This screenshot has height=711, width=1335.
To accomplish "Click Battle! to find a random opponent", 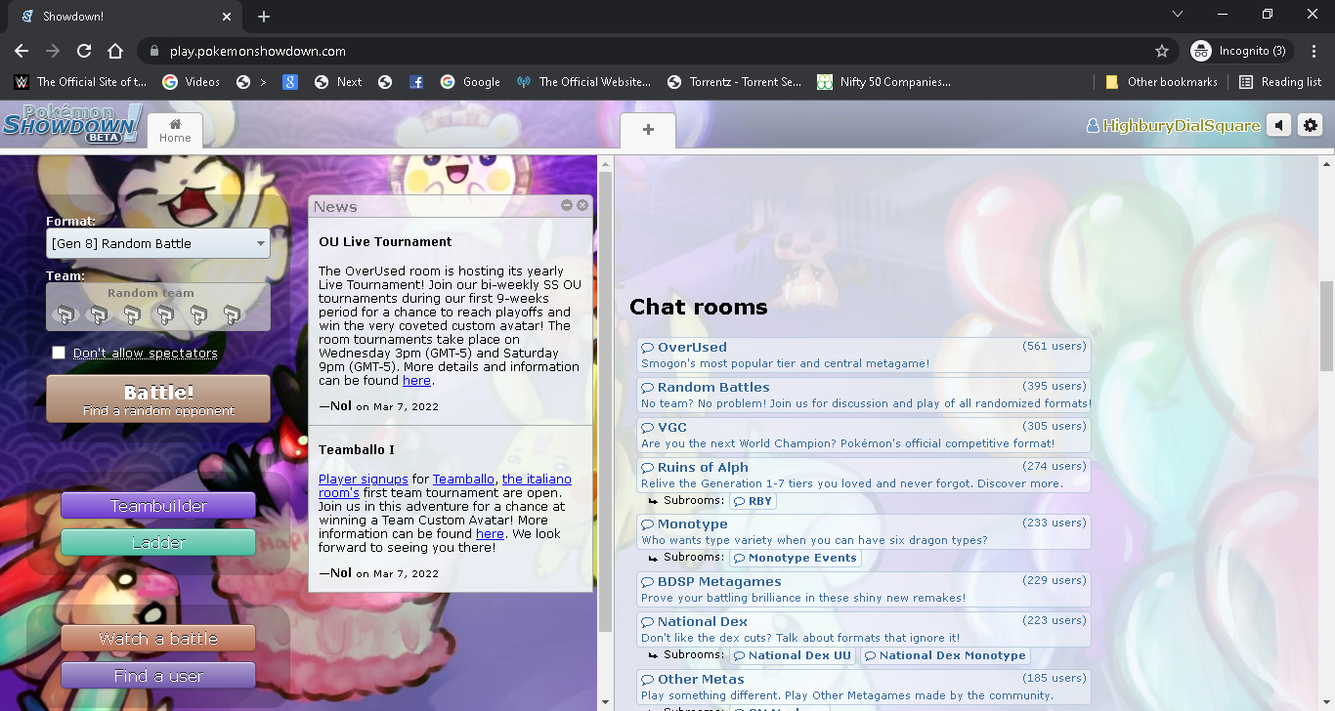I will [158, 399].
